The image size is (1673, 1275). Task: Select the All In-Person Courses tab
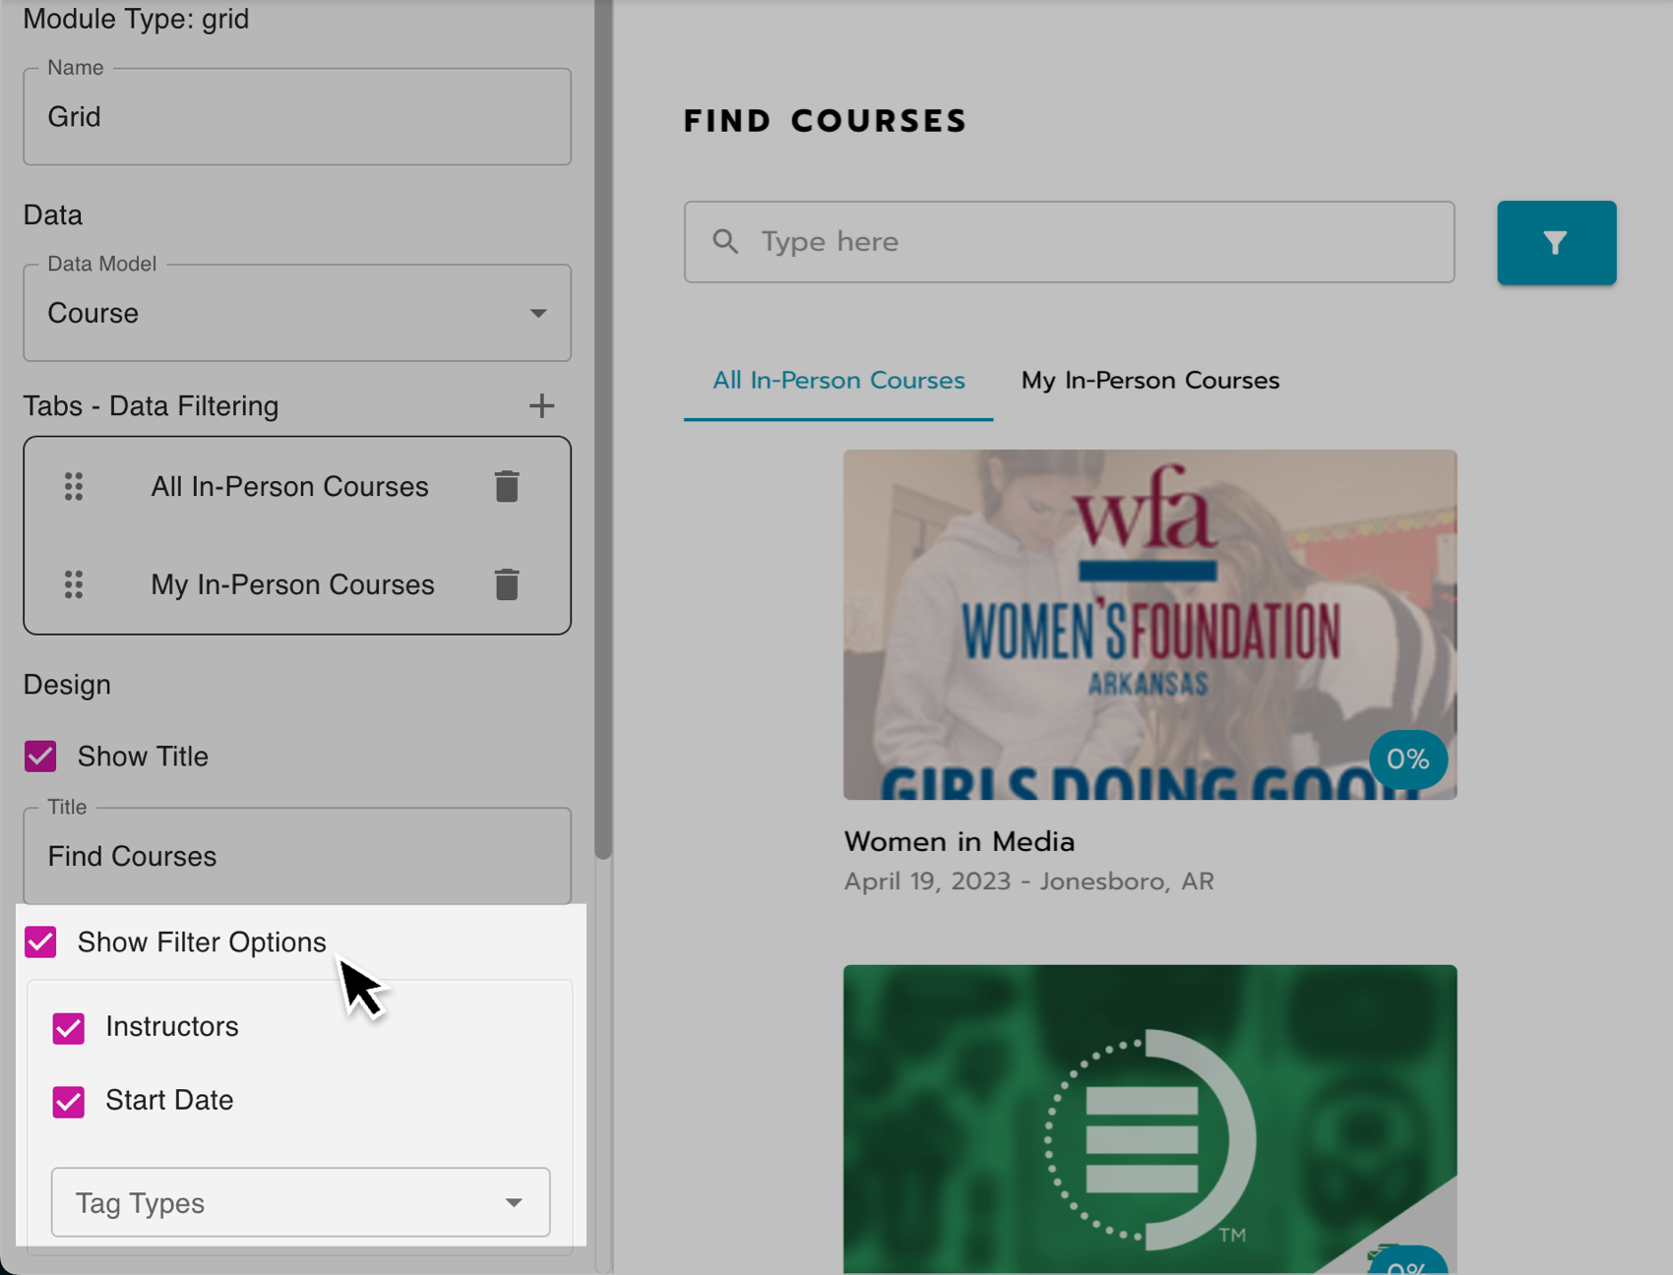pos(838,381)
